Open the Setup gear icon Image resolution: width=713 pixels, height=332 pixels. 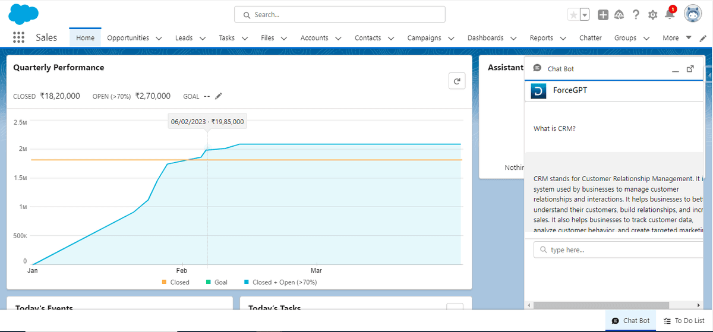click(x=652, y=15)
